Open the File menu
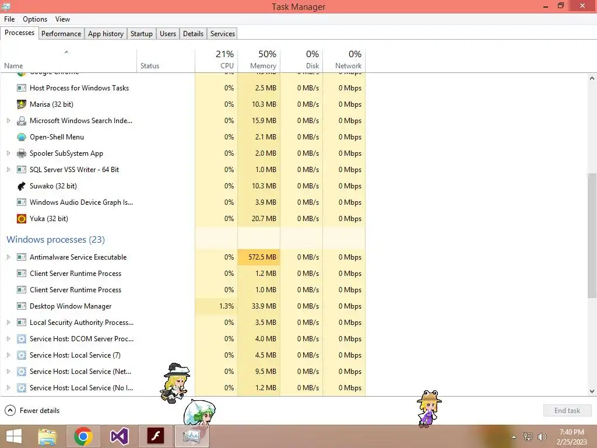 pos(9,19)
